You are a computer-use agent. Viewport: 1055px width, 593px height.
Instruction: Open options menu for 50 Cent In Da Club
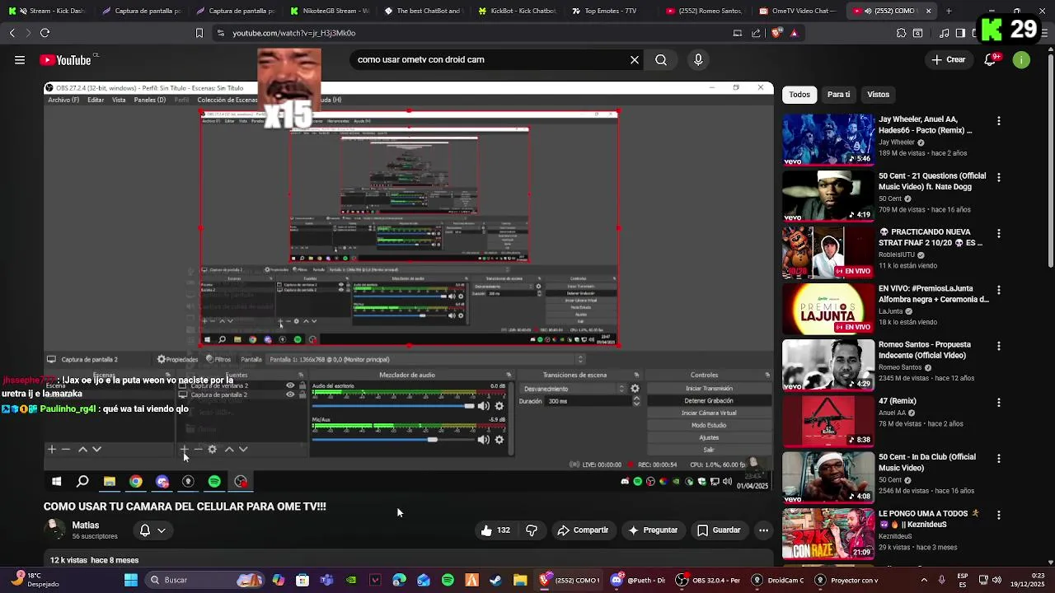(x=999, y=458)
